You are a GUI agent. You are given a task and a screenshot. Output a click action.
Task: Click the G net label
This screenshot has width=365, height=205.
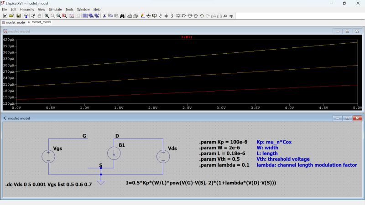[x=84, y=136]
